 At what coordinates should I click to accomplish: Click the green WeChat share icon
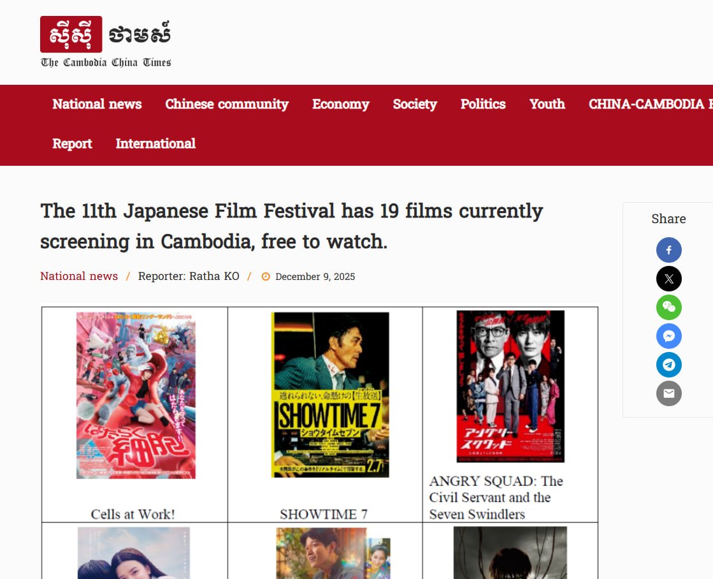coord(668,307)
